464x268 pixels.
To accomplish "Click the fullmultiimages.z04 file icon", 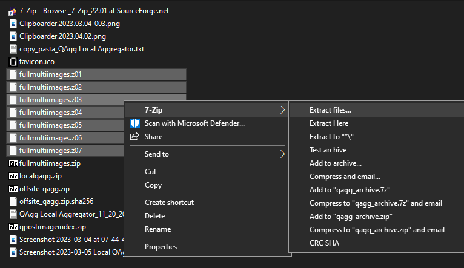I will (13, 113).
